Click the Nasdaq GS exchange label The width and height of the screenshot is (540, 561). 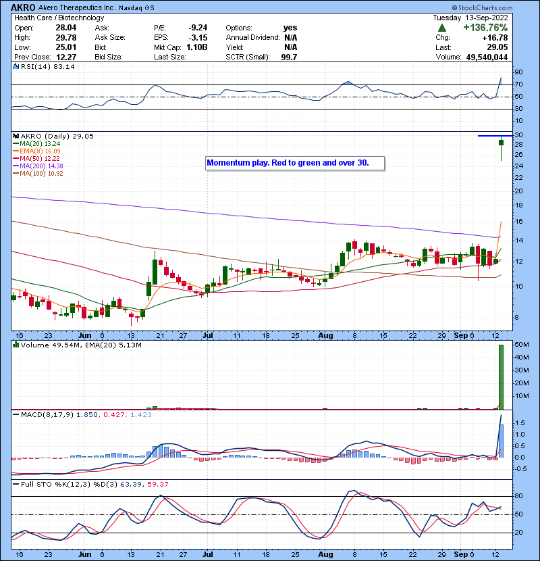[136, 8]
